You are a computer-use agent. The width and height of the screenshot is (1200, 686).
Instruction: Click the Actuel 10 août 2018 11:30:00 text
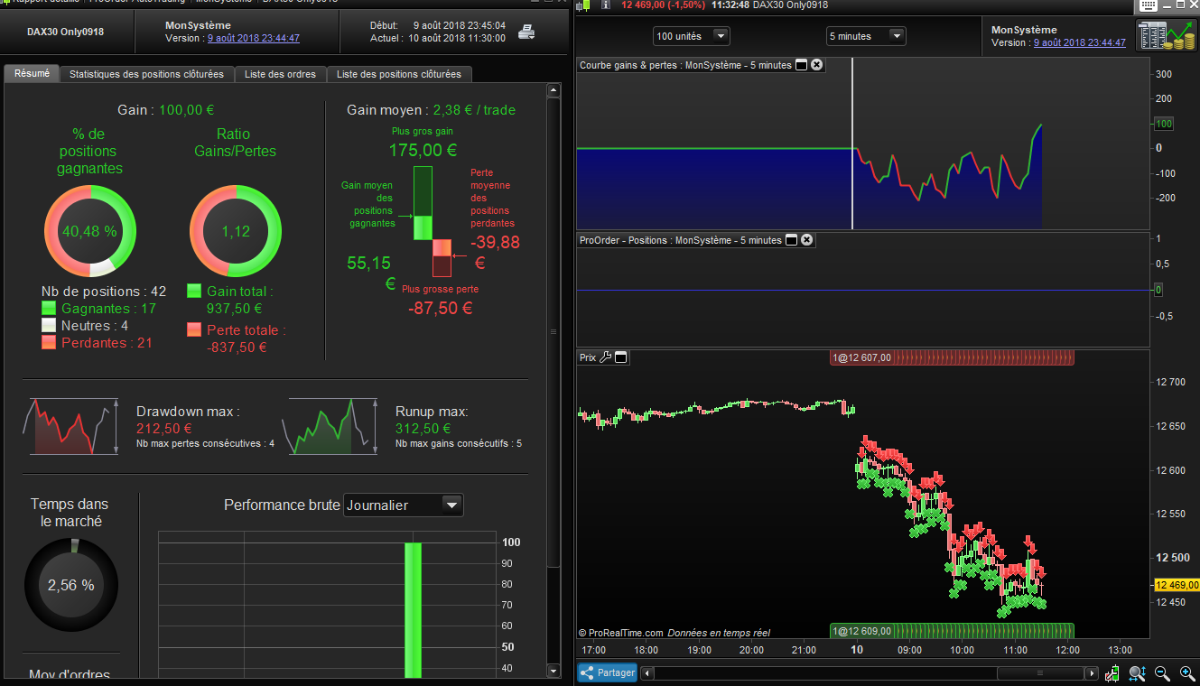coord(438,39)
